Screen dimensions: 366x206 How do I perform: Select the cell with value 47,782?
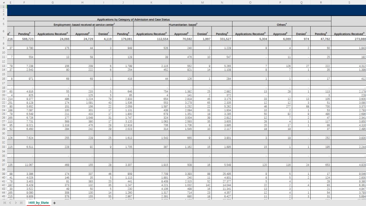(x=321, y=39)
